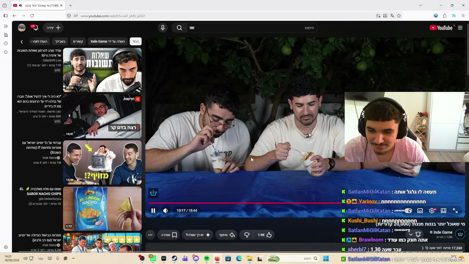Toggle the browser sidebar panel
469x264 pixels.
pos(5,16)
